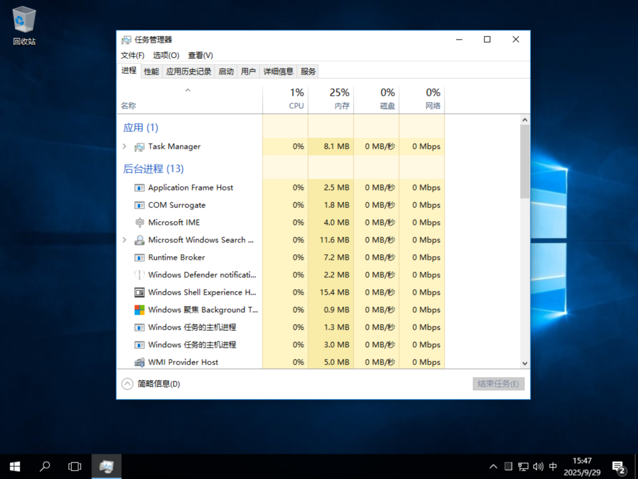Select the 进程 tab
Viewport: 638px width, 479px height.
point(129,70)
